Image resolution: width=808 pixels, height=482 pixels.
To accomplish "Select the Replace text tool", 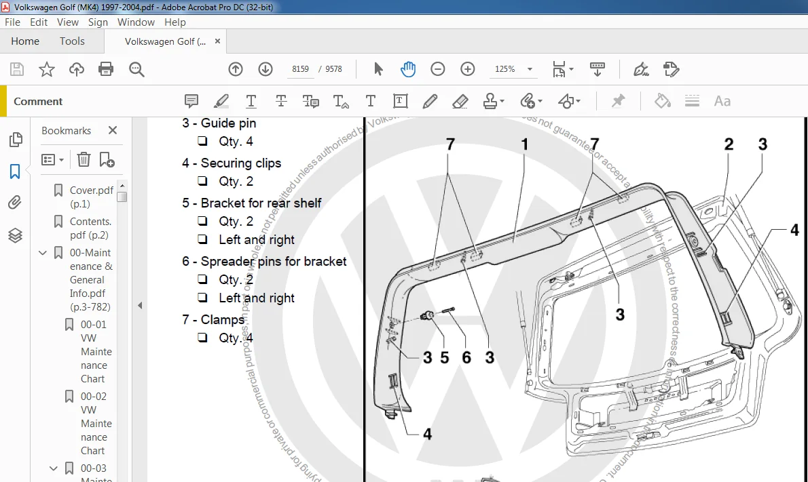I will 311,101.
